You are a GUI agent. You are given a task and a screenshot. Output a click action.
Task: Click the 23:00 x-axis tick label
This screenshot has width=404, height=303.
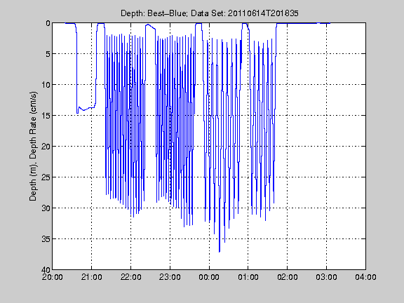pyautogui.click(x=170, y=277)
